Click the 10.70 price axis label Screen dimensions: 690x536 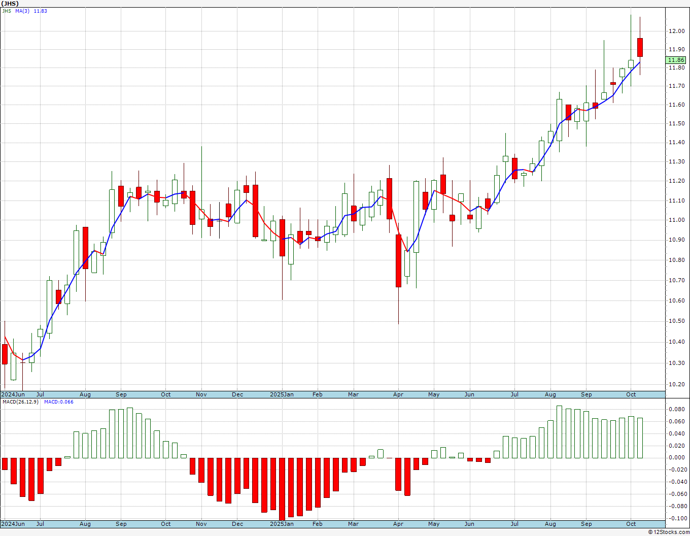677,280
